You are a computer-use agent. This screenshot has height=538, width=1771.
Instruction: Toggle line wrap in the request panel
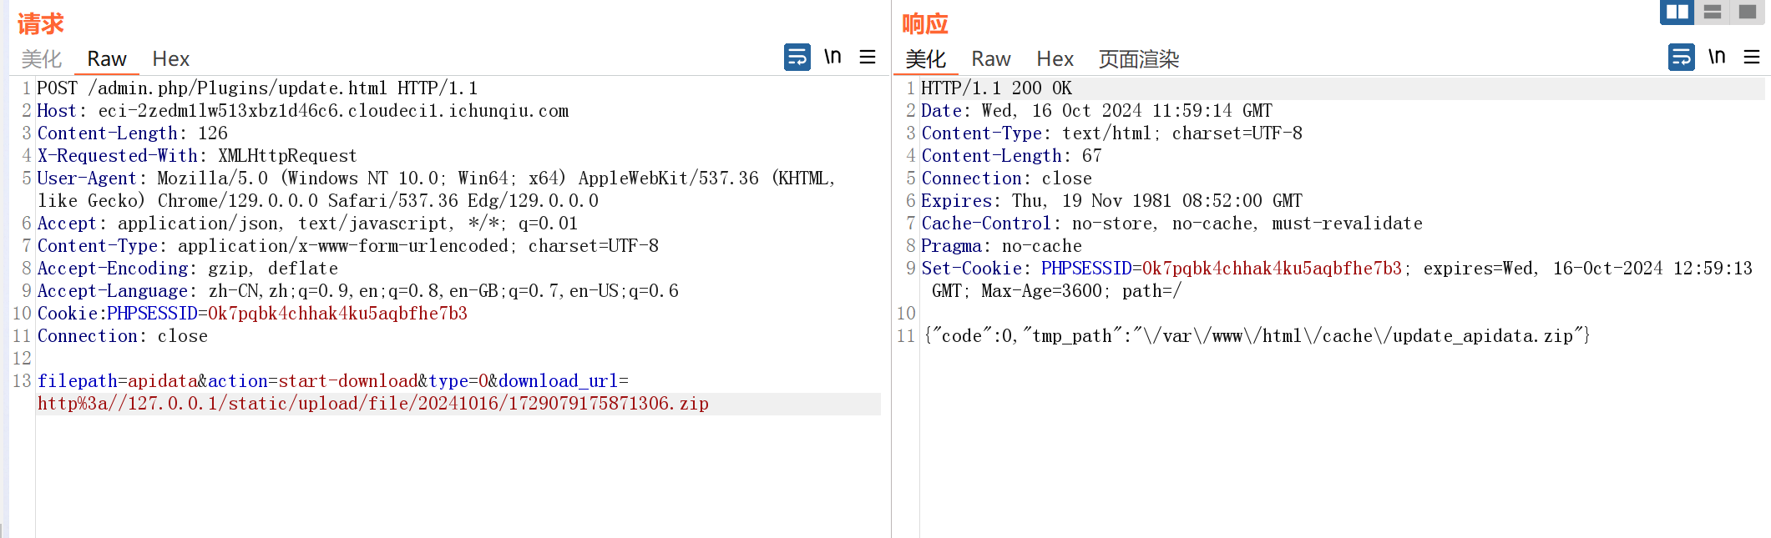coord(797,58)
